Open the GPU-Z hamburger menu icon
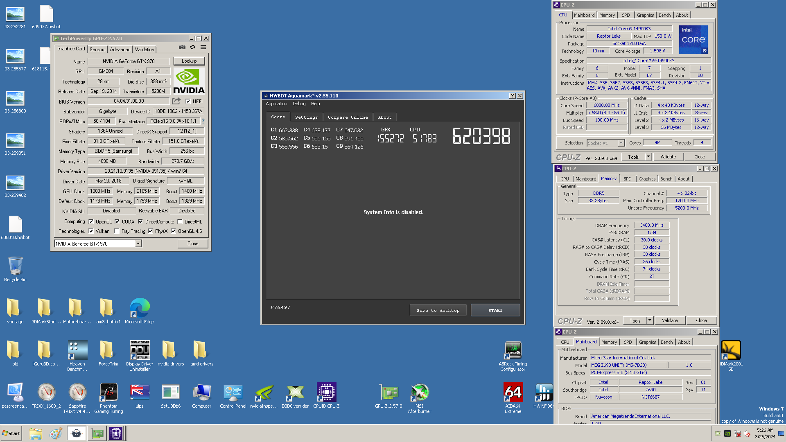The image size is (786, 442). click(x=203, y=47)
